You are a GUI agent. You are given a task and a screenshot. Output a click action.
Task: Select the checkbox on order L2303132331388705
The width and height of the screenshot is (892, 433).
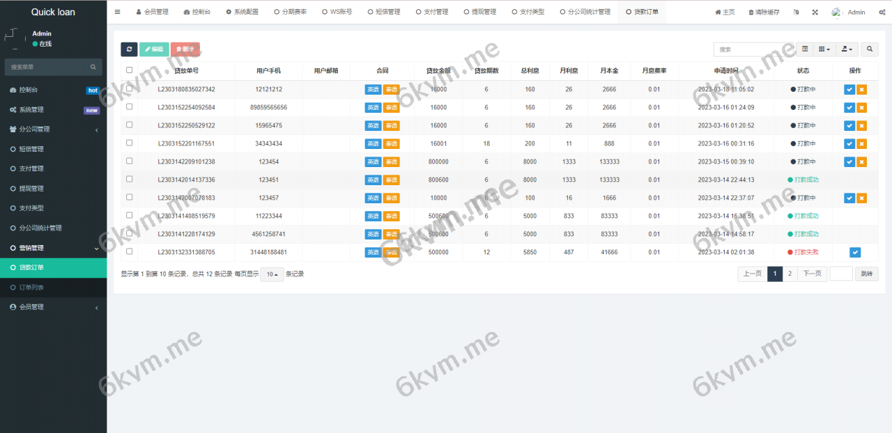129,252
